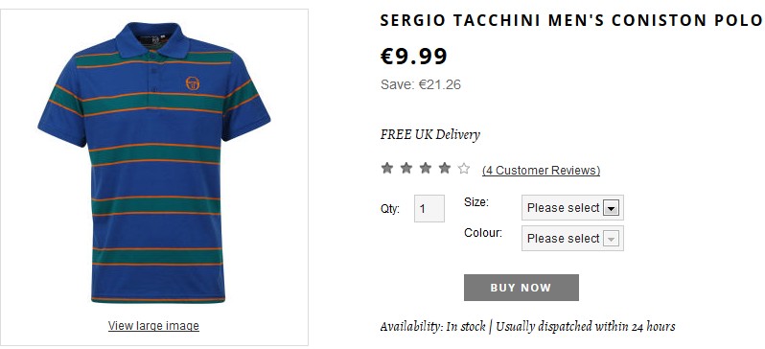This screenshot has height=349, width=765.
Task: Click the FREE UK Delivery text
Action: (429, 135)
